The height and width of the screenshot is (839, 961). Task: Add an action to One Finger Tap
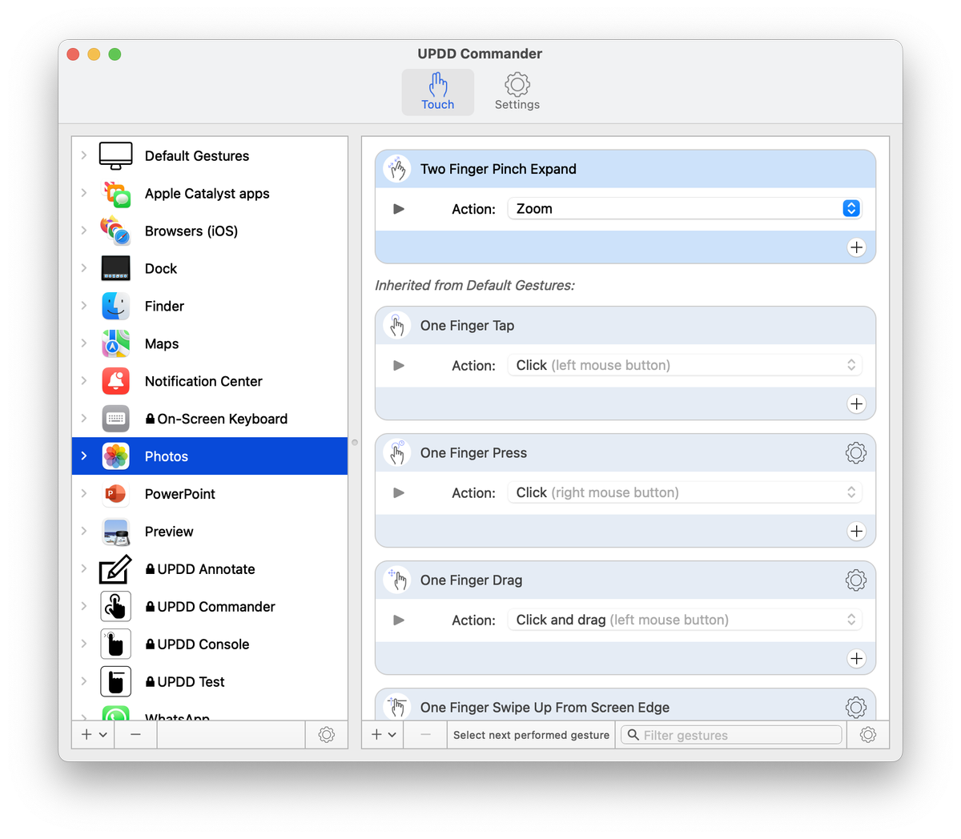point(856,403)
